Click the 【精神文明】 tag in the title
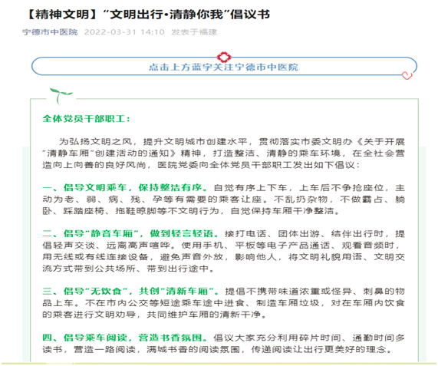 click(x=62, y=15)
